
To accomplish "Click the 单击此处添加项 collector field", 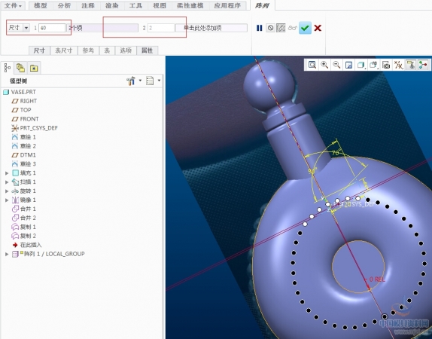I will click(211, 28).
